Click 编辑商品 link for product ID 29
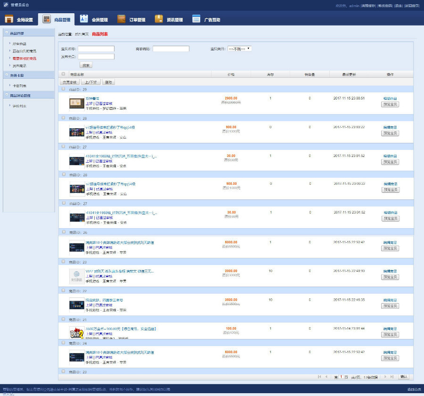The height and width of the screenshot is (396, 424). click(x=390, y=99)
